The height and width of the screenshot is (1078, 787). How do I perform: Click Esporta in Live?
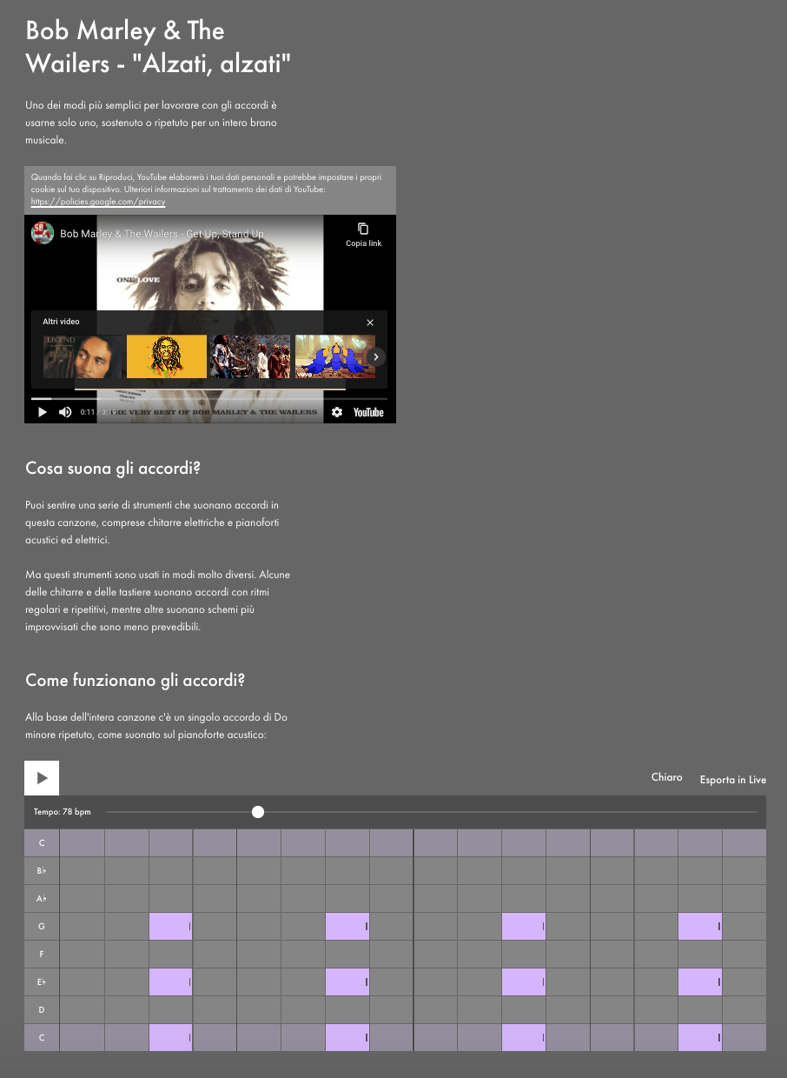point(733,780)
